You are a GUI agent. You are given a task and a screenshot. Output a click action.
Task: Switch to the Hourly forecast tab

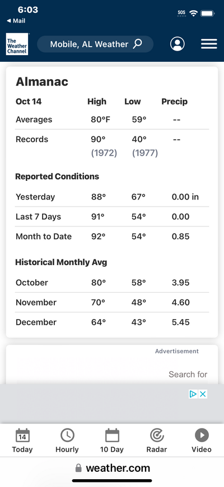[x=67, y=441]
